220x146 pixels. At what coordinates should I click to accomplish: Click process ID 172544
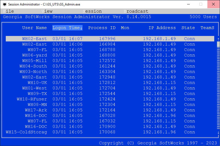pyautogui.click(x=107, y=94)
